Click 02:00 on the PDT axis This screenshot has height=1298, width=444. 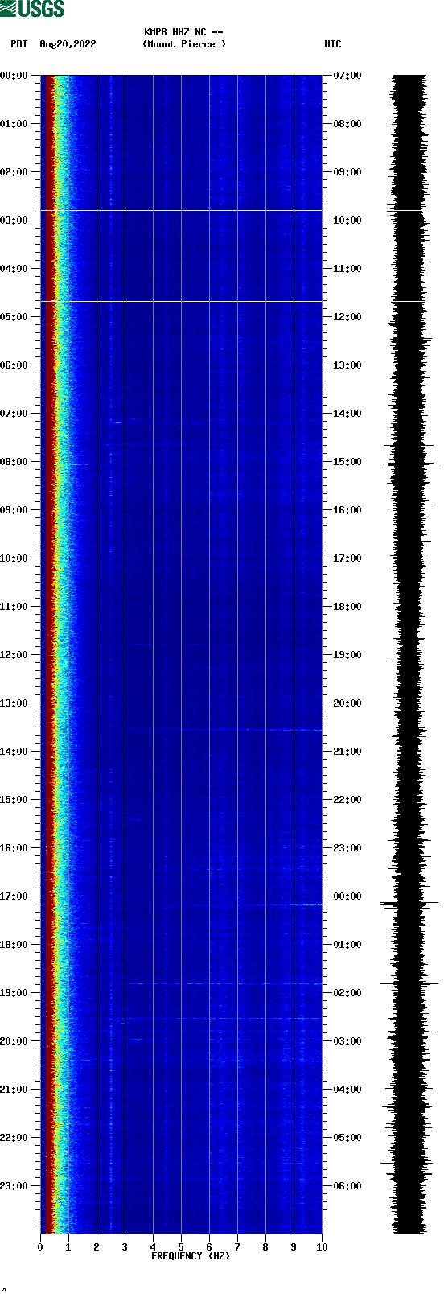tap(14, 172)
